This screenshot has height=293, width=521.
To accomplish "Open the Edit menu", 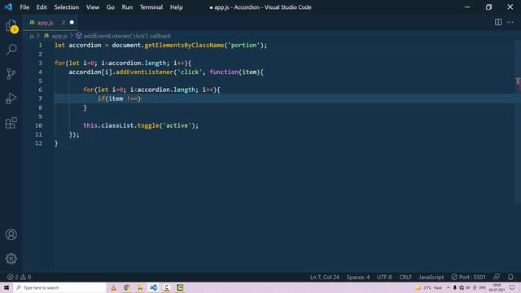I will [x=42, y=7].
